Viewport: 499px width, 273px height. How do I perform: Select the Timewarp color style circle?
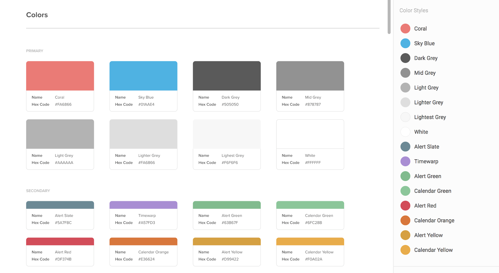[x=405, y=161]
